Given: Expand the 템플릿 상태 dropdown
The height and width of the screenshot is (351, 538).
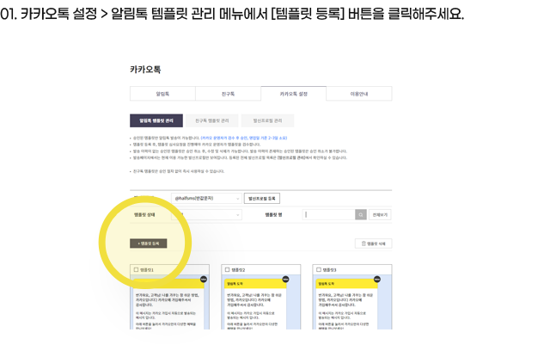Looking at the screenshot, I should point(206,215).
